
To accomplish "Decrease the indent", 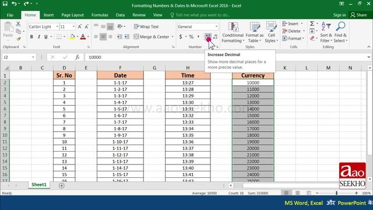I will (x=119, y=37).
